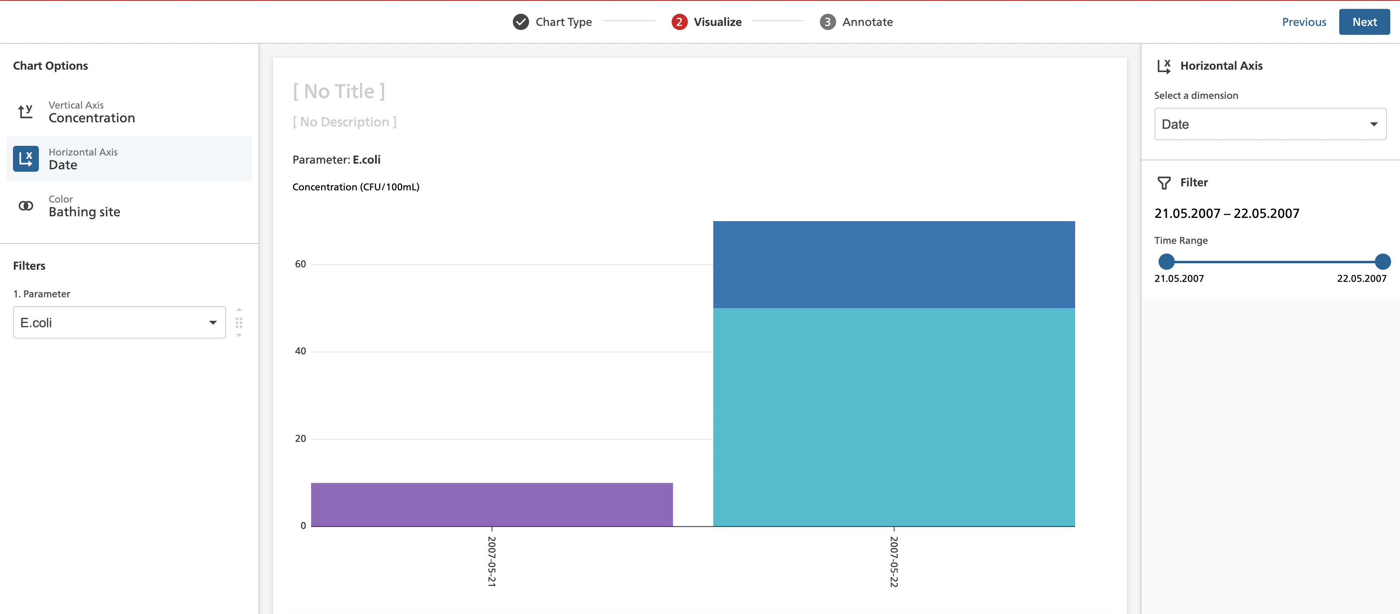Viewport: 1400px width, 614px height.
Task: Click the '1. Parameter' filter label
Action: point(41,294)
